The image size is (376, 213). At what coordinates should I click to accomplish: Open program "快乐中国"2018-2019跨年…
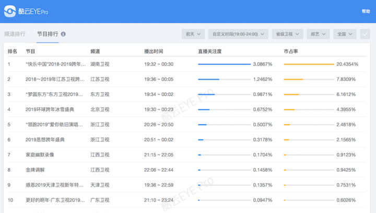point(56,64)
